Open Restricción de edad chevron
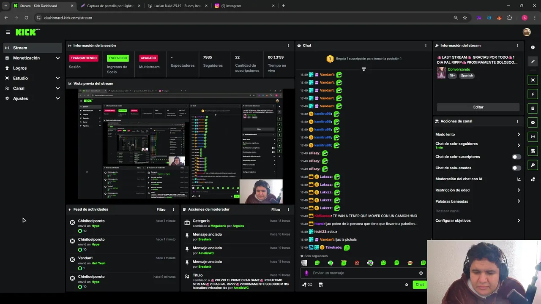Image resolution: width=541 pixels, height=304 pixels. point(519,190)
